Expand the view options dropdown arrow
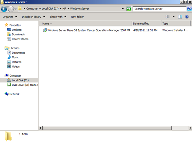Screen dimensions: 192x143 [173, 17]
